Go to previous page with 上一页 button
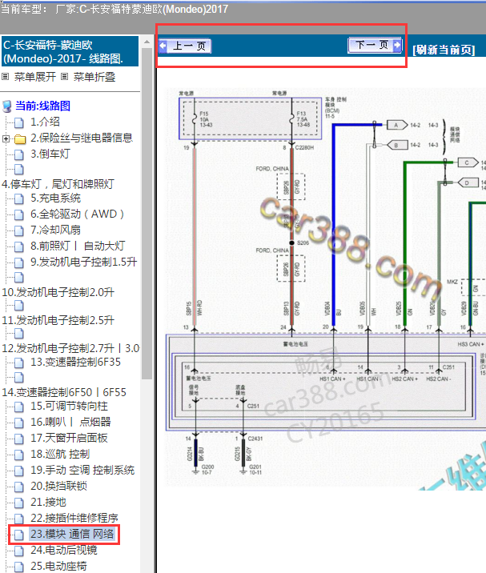The width and height of the screenshot is (486, 573). point(185,46)
